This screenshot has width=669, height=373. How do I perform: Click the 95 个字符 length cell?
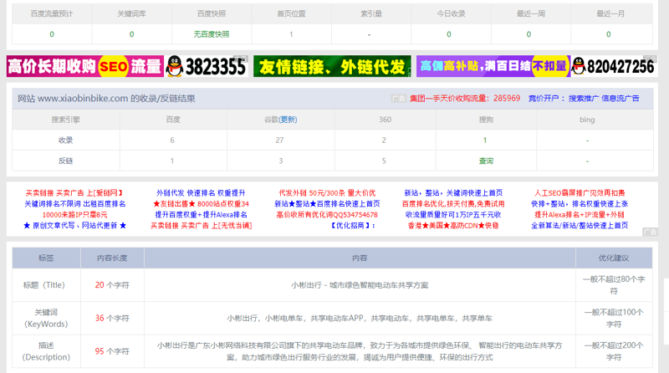pos(112,351)
